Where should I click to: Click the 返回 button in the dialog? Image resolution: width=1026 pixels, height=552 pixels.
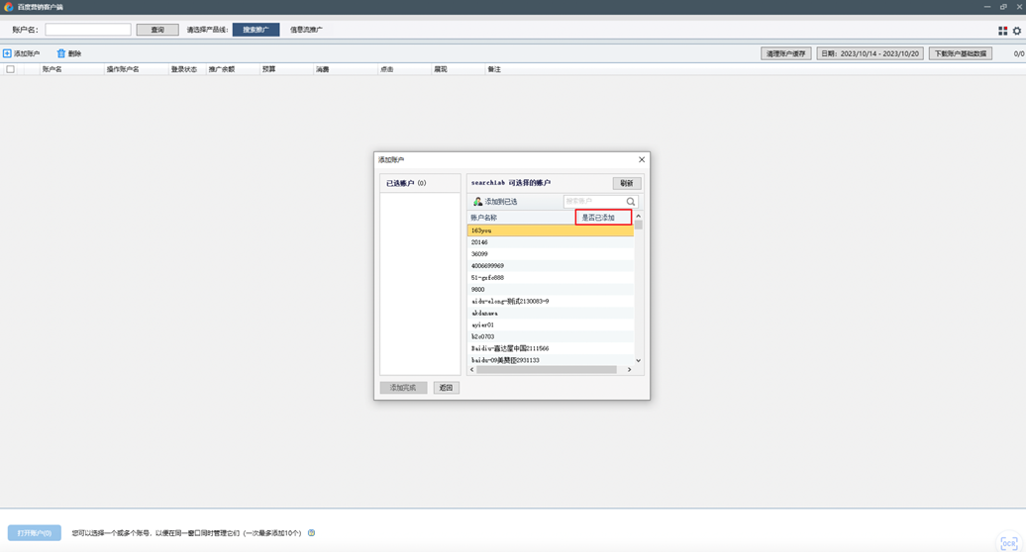[x=446, y=388]
